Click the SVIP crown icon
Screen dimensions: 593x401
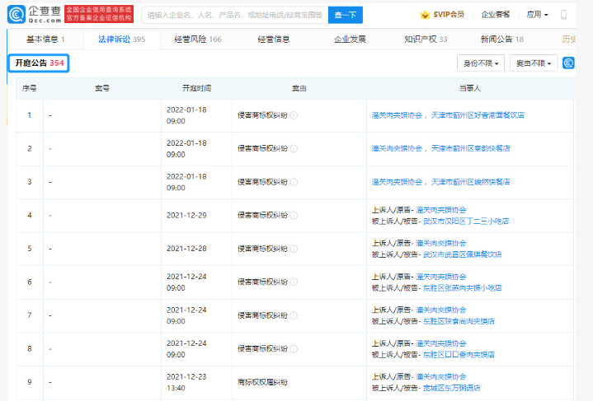425,15
